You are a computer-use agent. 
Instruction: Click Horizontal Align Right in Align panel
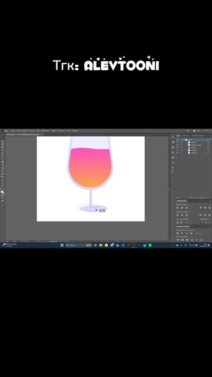point(187,208)
